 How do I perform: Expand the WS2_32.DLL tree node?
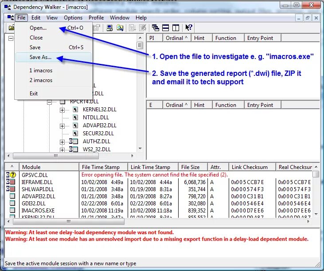[62, 149]
